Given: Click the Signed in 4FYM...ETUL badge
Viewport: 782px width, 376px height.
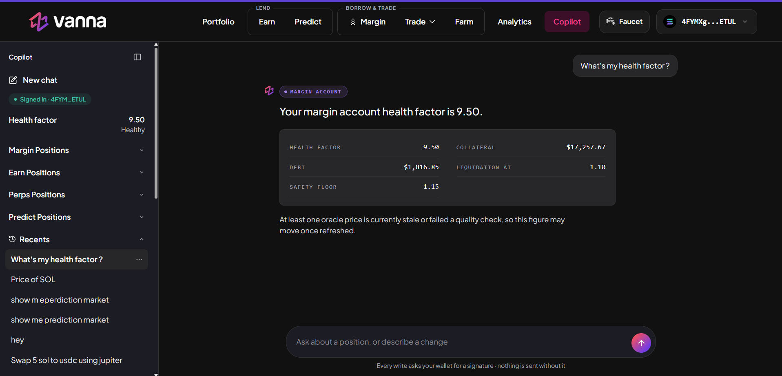Looking at the screenshot, I should 50,99.
